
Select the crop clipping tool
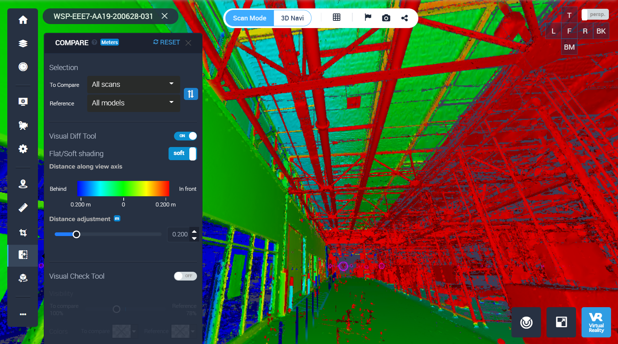(x=23, y=232)
